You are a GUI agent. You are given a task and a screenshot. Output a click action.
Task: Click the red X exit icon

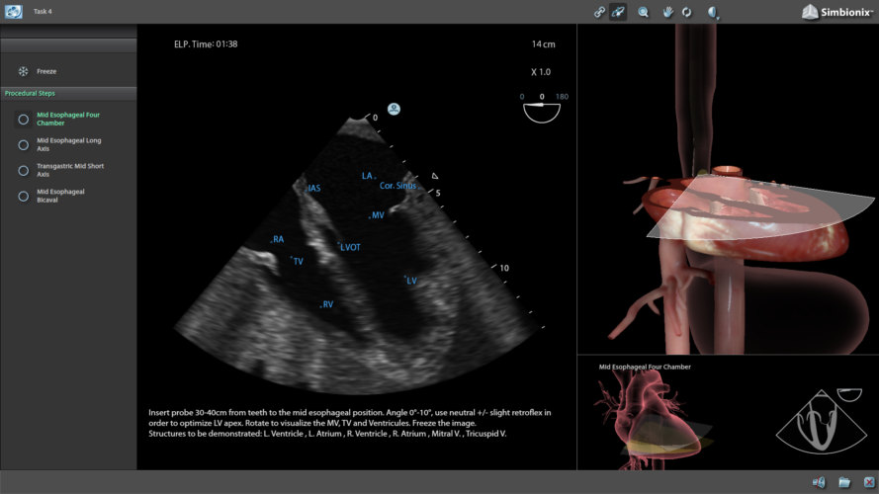coord(867,482)
